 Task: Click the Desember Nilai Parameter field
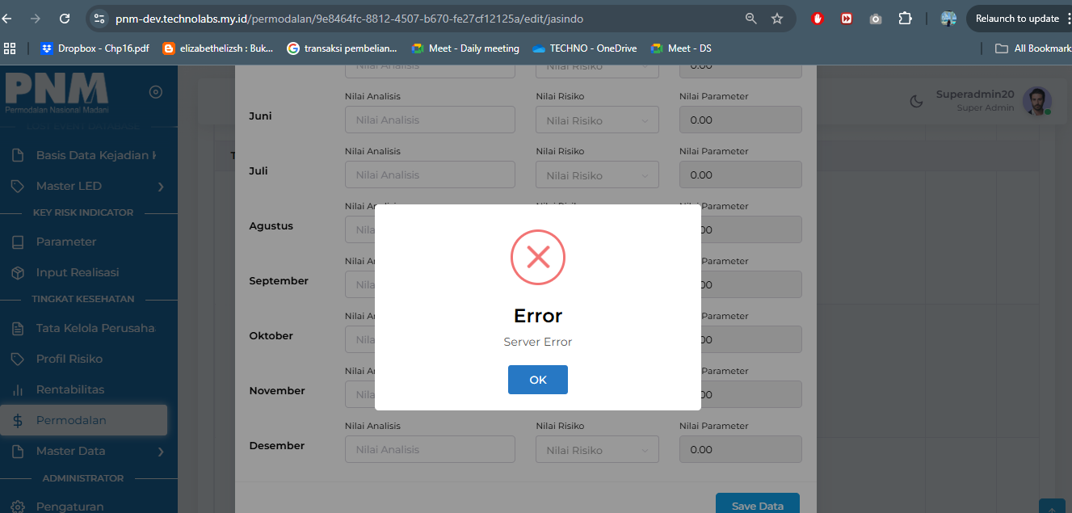[741, 449]
